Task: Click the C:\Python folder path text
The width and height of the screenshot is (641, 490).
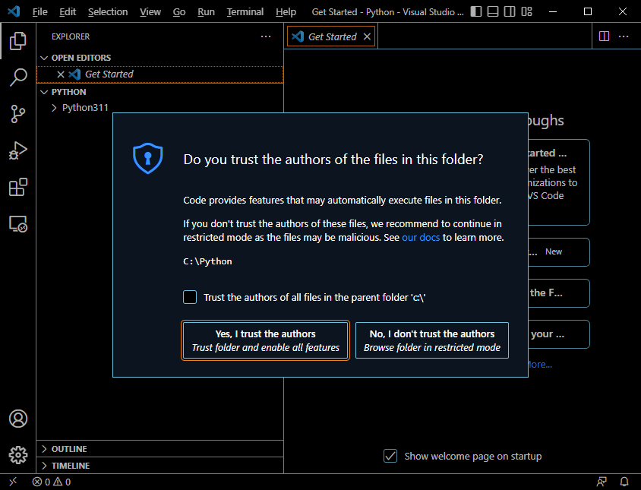Action: point(207,261)
